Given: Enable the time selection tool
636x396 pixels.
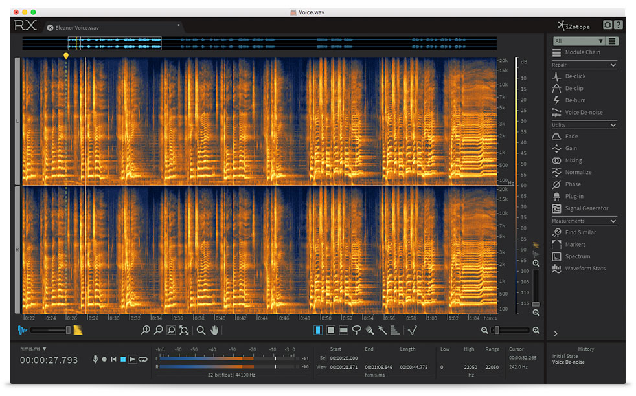Looking at the screenshot, I should click(x=317, y=330).
